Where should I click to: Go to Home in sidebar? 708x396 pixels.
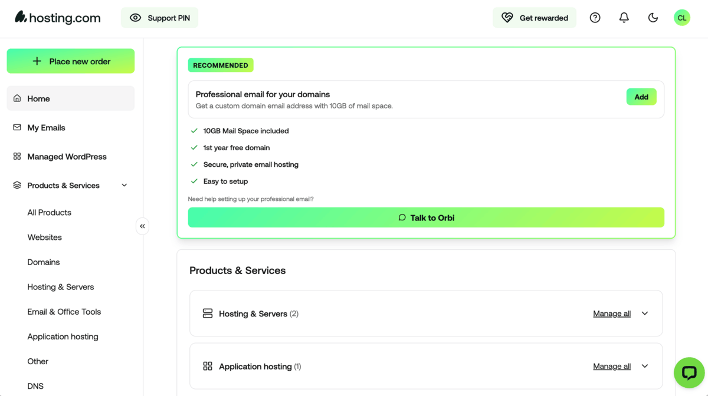point(71,98)
